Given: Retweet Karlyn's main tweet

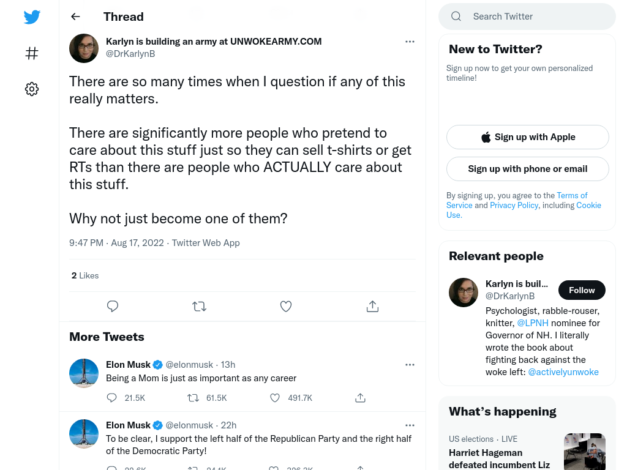Looking at the screenshot, I should pos(199,307).
